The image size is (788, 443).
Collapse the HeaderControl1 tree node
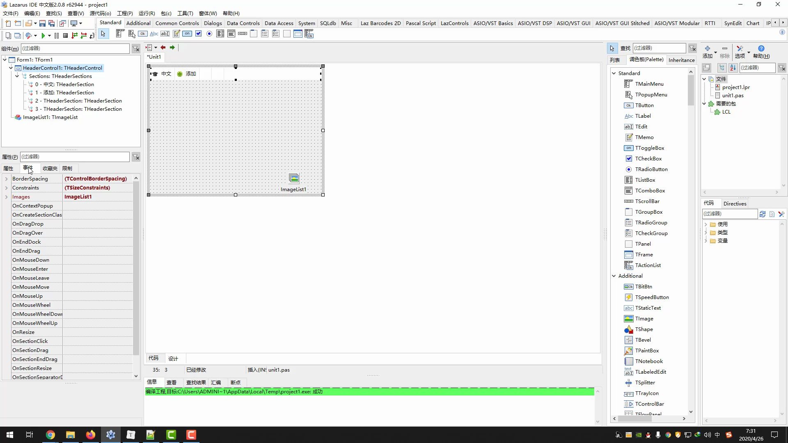coord(11,68)
